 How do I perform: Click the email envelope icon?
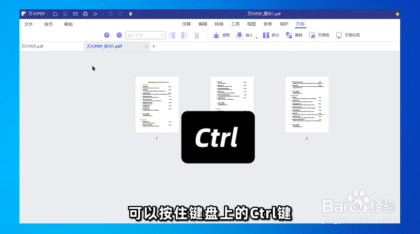tap(75, 14)
